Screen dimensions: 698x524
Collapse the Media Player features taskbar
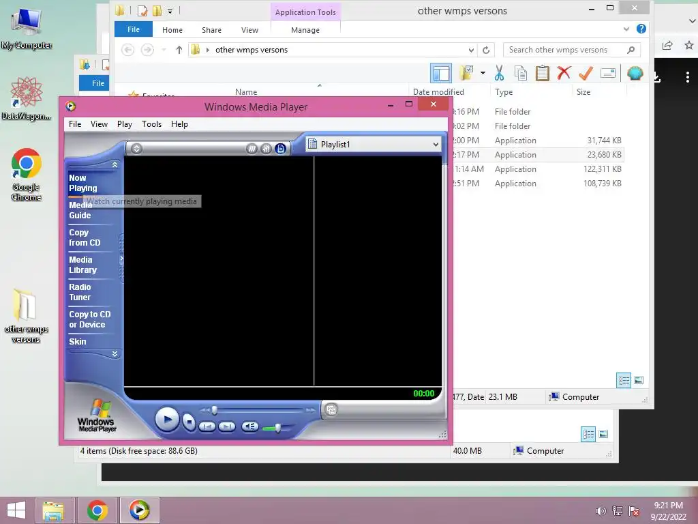tap(121, 260)
